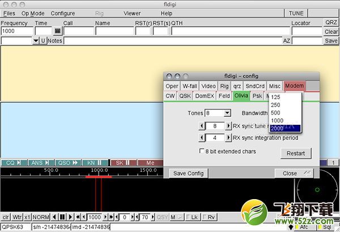Image resolution: width=340 pixels, height=232 pixels.
Task: Open the Op Mode menu
Action: click(x=33, y=14)
